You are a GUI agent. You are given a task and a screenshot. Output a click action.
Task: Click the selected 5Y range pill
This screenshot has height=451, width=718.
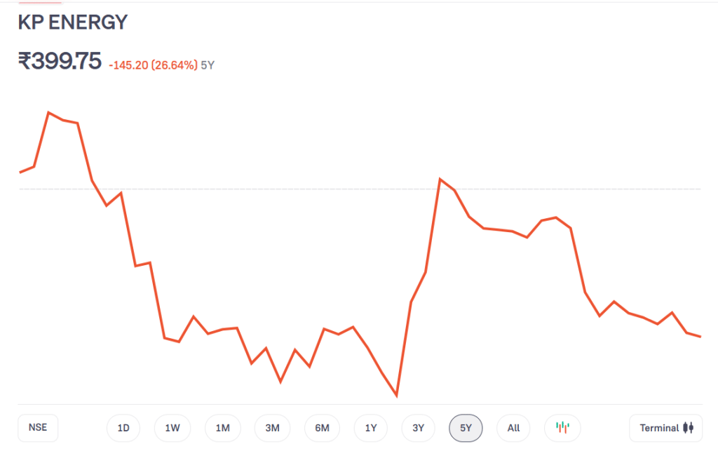coord(466,428)
